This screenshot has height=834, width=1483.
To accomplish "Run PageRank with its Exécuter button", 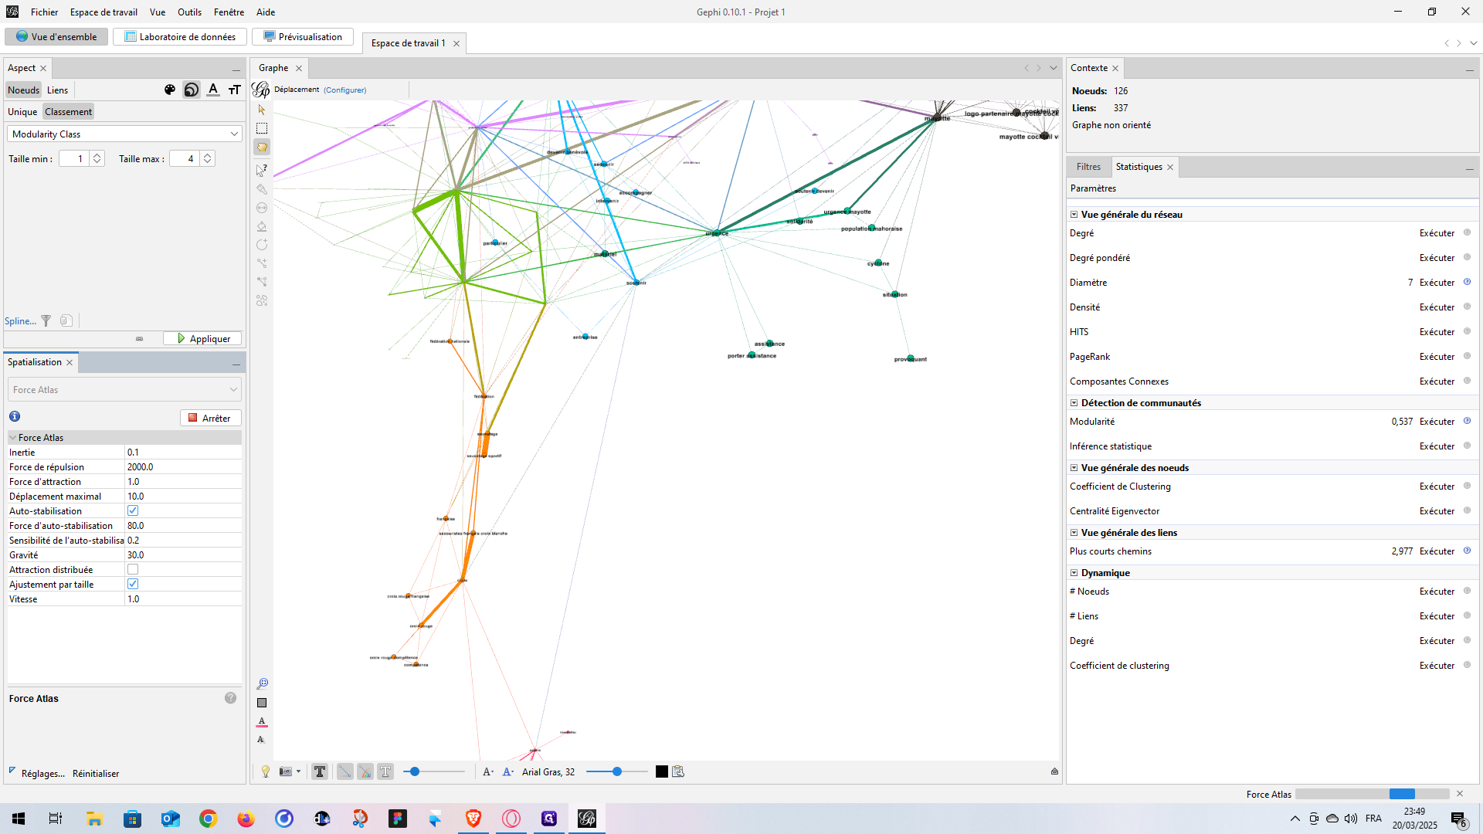I will pyautogui.click(x=1437, y=356).
